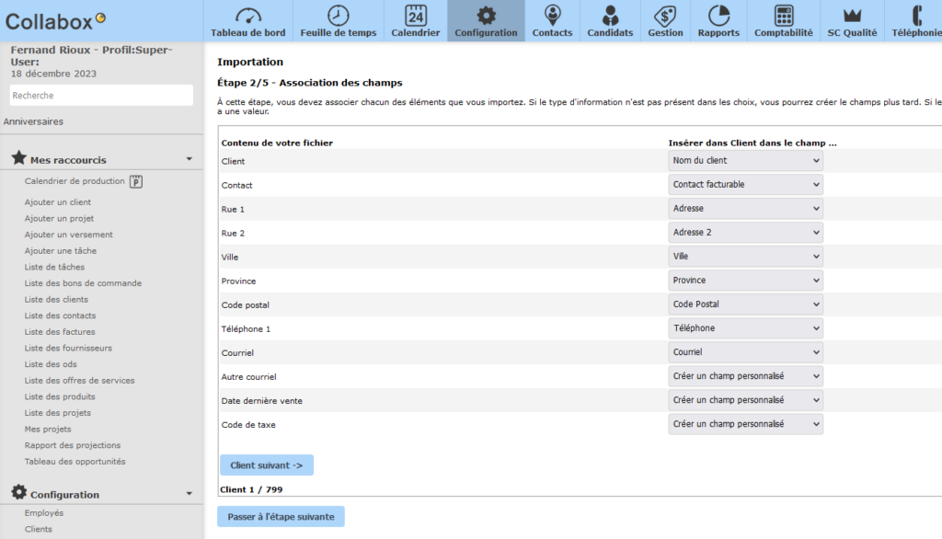Open the Nom du client dropdown

tap(745, 161)
